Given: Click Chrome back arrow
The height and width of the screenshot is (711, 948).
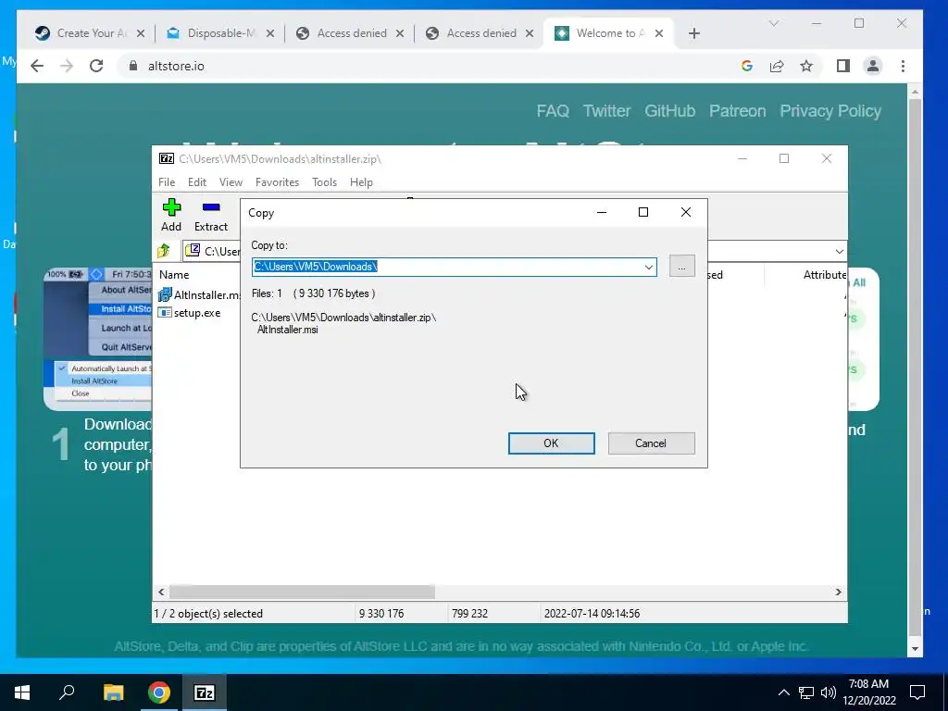Looking at the screenshot, I should point(37,66).
